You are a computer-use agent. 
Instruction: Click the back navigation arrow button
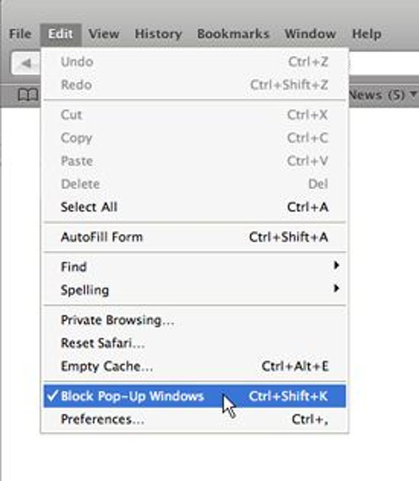click(x=26, y=63)
